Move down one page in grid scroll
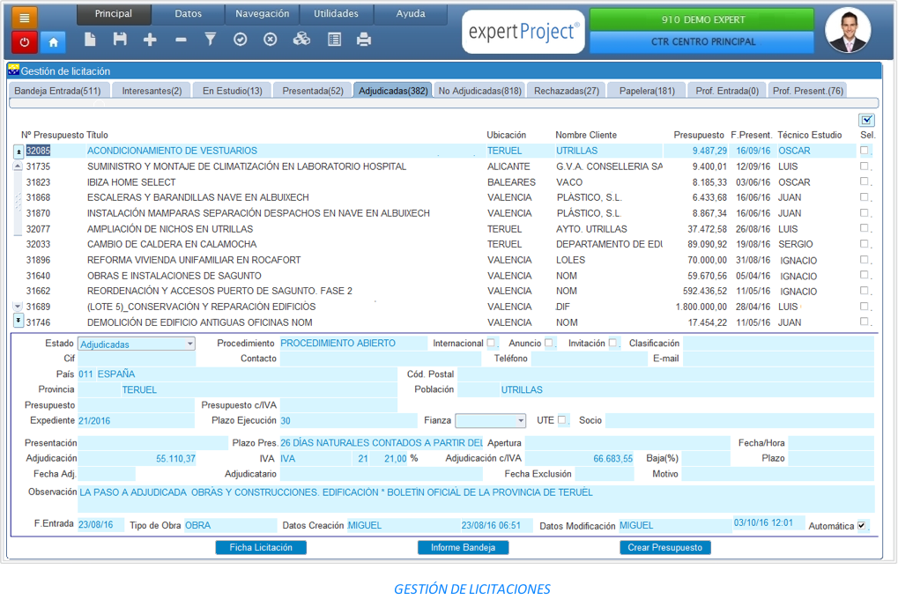 (19, 307)
